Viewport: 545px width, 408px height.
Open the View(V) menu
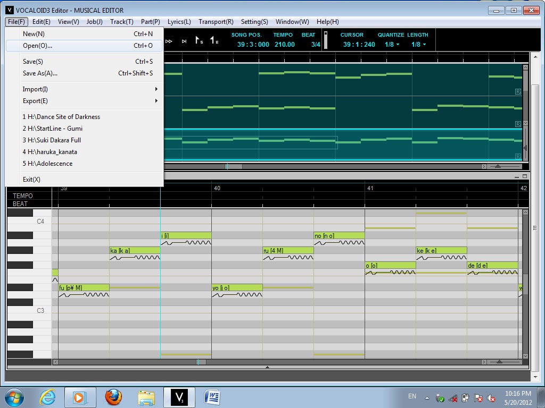pyautogui.click(x=69, y=21)
